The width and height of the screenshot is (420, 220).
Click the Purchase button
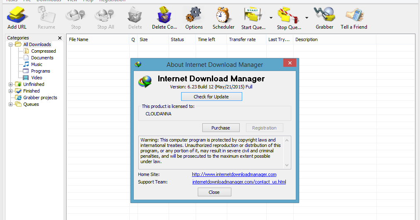click(x=221, y=128)
